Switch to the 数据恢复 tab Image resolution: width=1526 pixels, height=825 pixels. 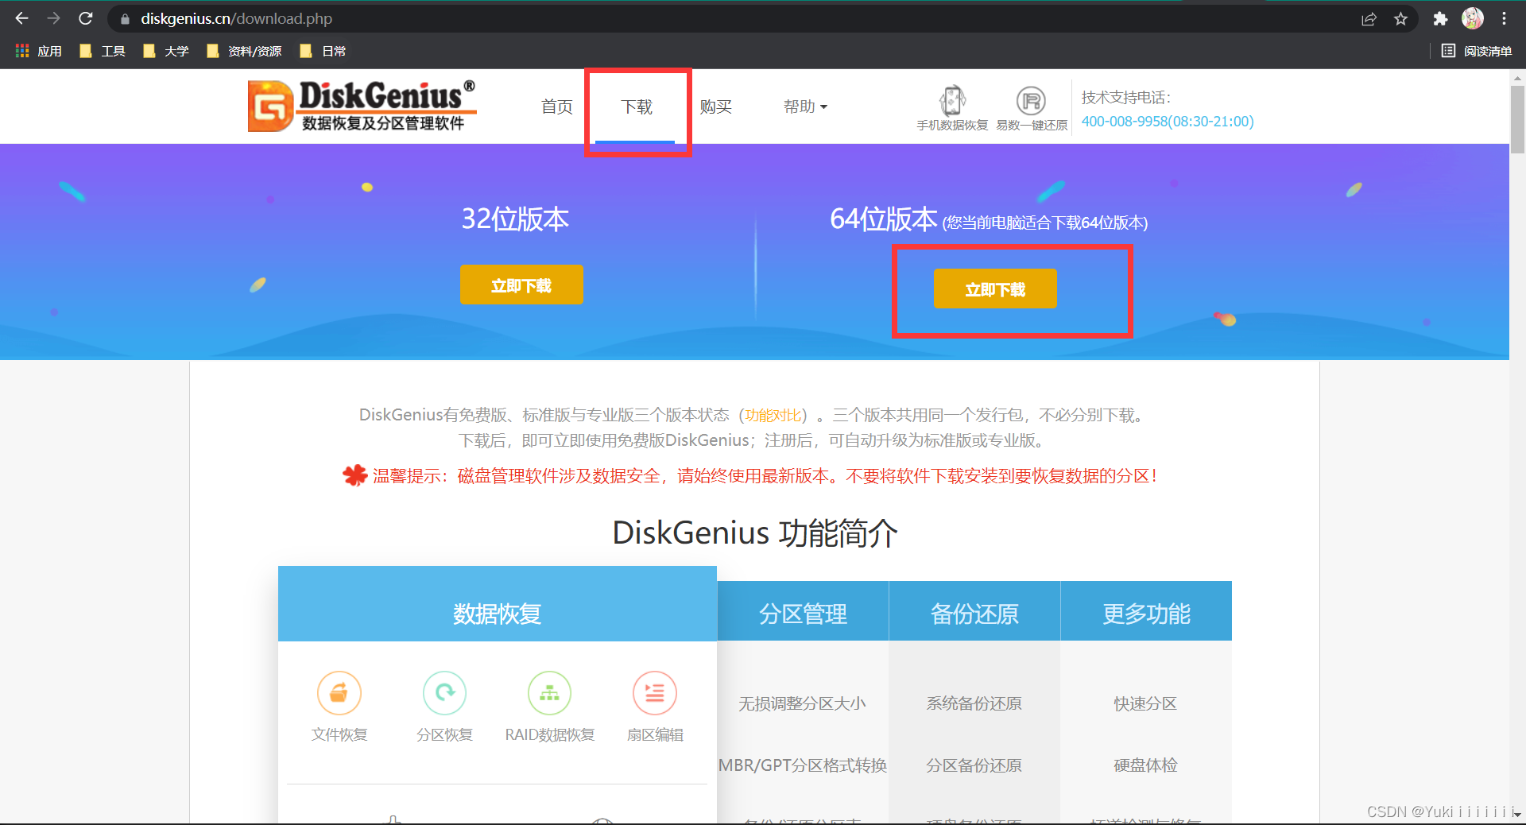[x=498, y=606]
